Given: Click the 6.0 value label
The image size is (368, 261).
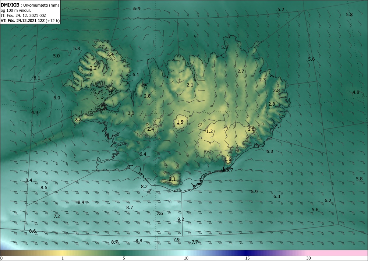Looking at the screenshot, I should (x=57, y=98).
